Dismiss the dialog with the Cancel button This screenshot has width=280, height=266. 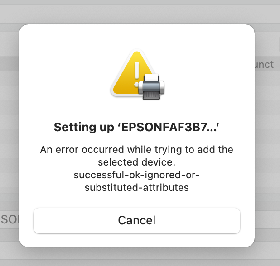point(137,221)
